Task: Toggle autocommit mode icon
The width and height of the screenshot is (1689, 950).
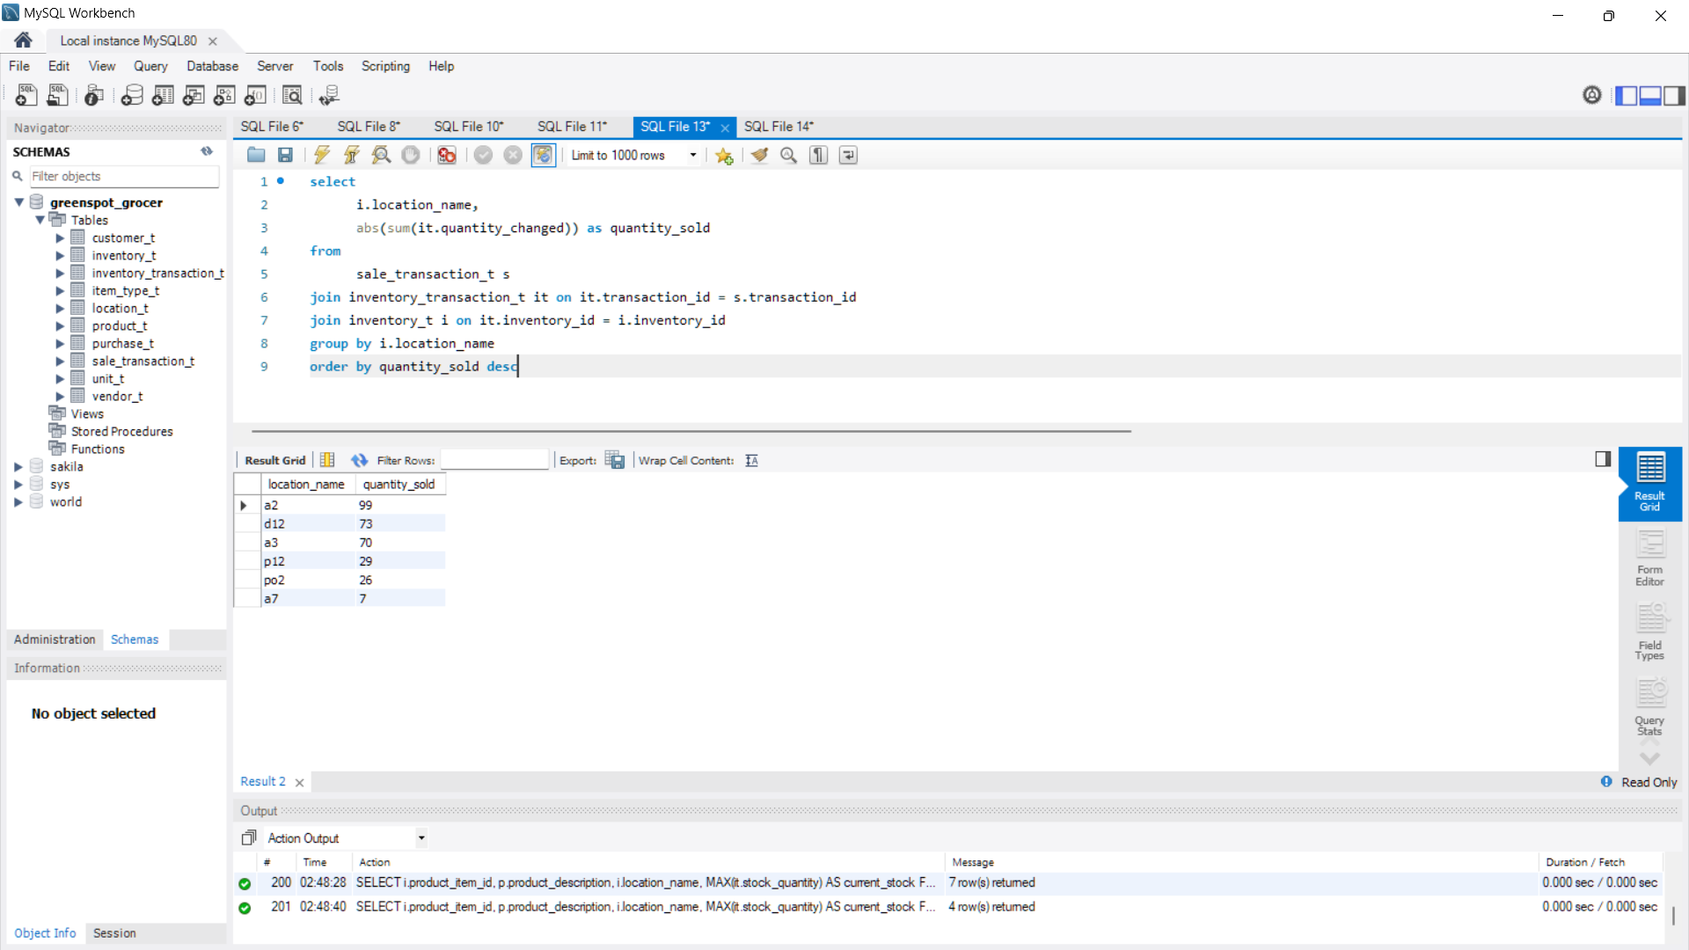Action: tap(544, 156)
